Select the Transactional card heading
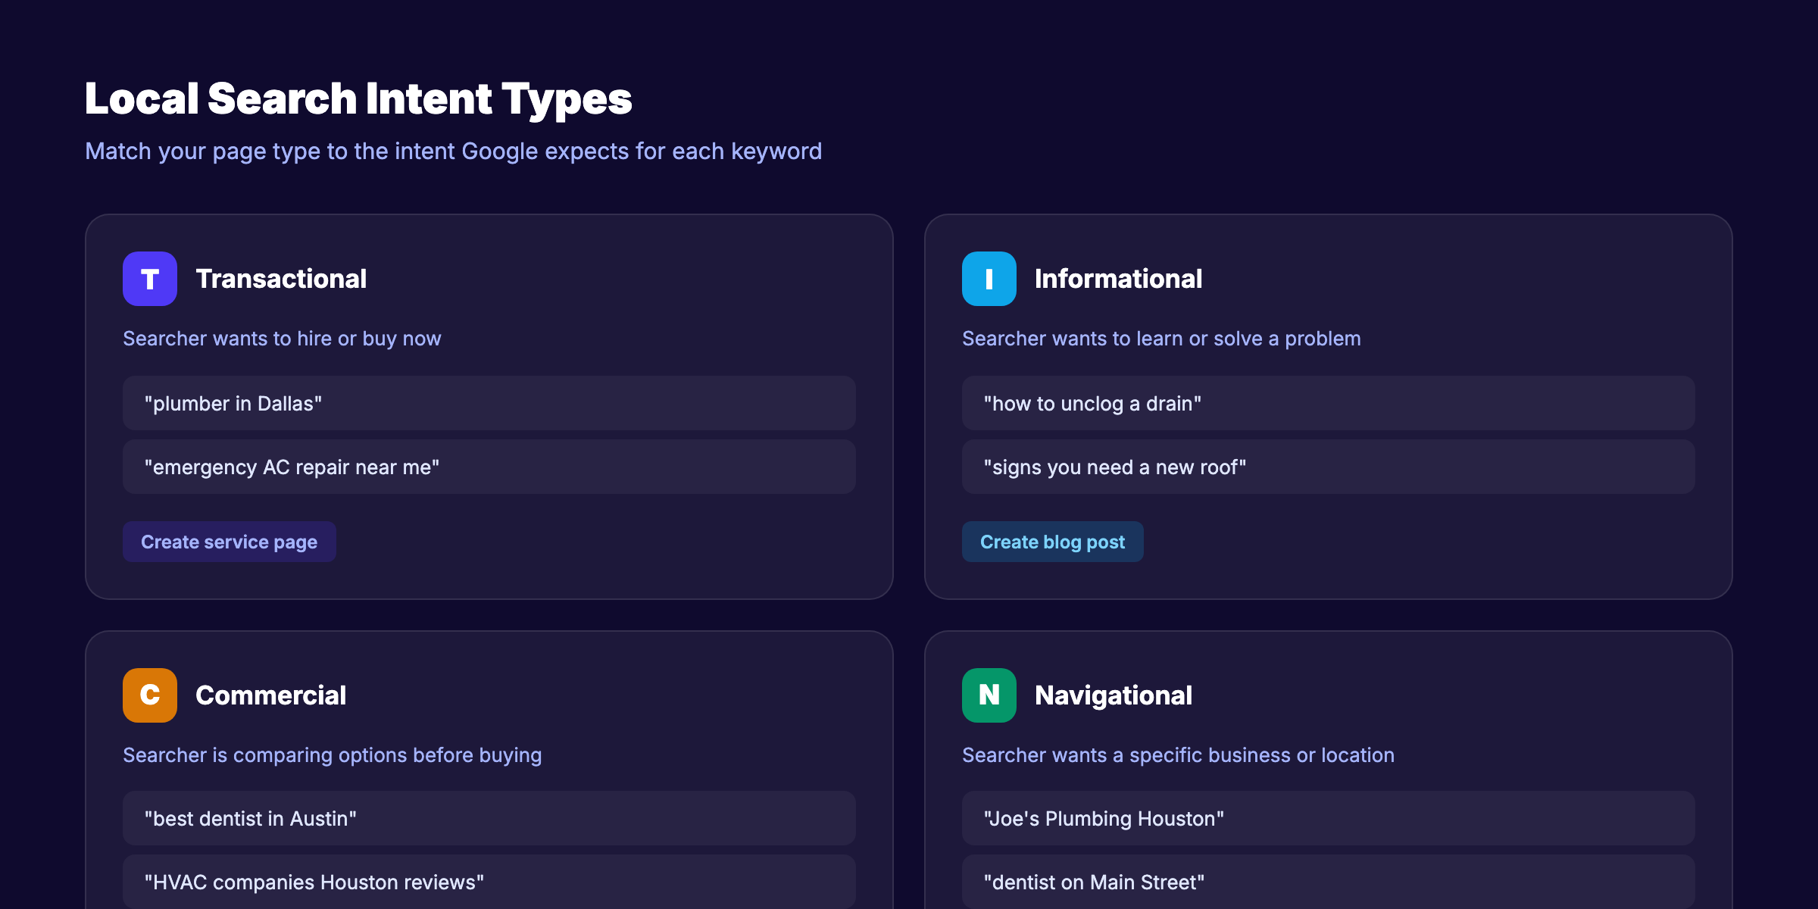1818x909 pixels. (x=282, y=279)
